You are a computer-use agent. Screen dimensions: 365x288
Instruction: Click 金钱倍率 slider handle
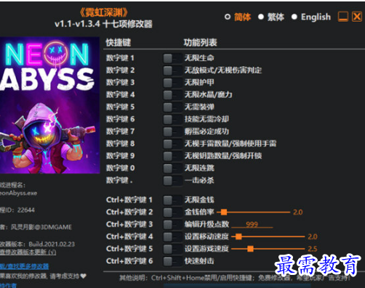click(224, 213)
